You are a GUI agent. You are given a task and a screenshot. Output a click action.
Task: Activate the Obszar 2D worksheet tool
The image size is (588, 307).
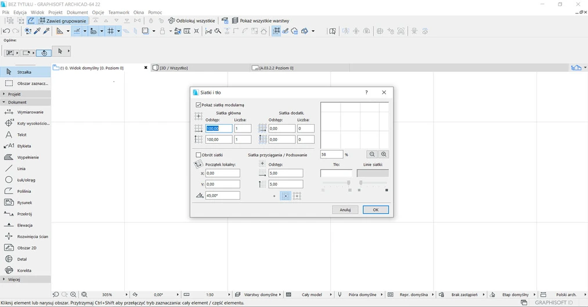25,248
